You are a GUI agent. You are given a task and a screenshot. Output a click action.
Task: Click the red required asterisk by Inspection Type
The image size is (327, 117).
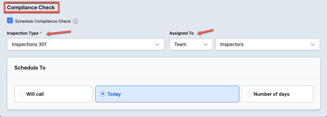point(41,33)
